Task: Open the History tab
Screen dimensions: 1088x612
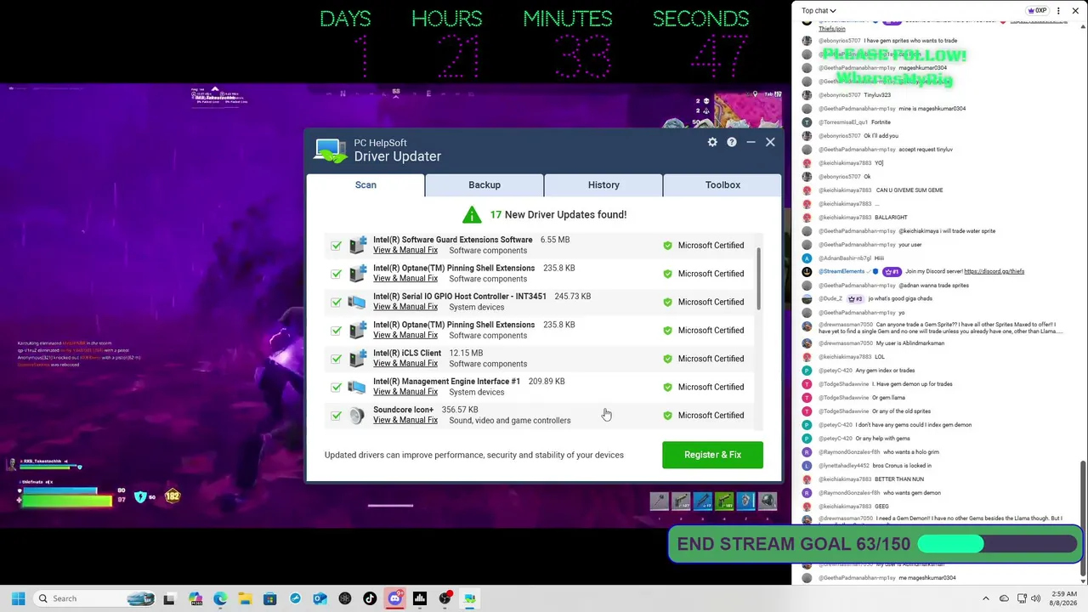Action: [x=603, y=184]
